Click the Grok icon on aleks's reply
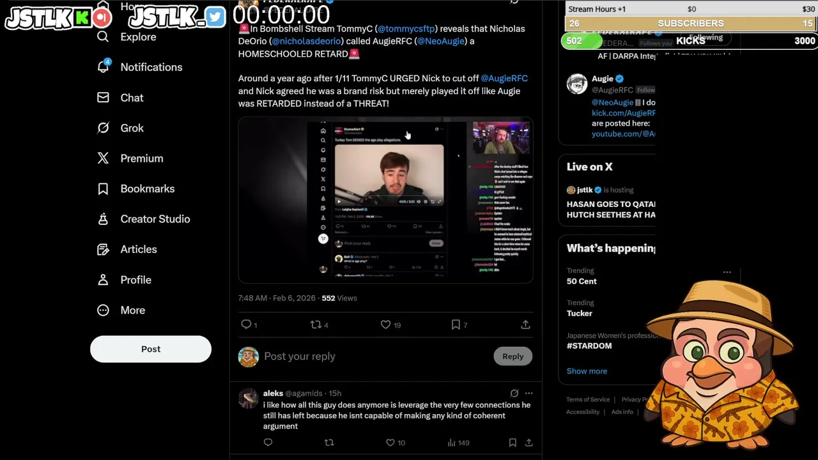 [514, 393]
